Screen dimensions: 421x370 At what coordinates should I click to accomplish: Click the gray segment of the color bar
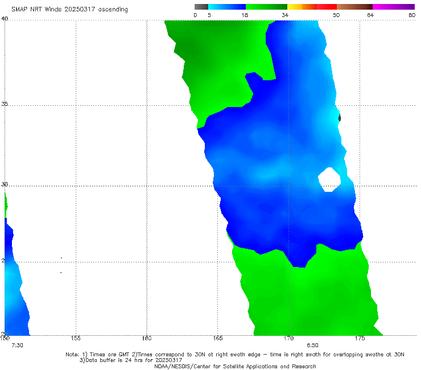(201, 7)
